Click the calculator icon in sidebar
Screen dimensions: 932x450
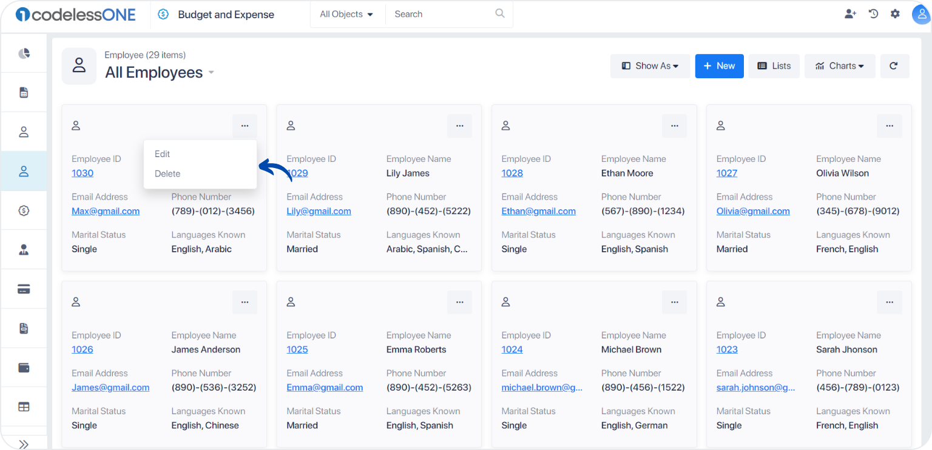[24, 92]
